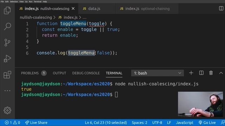Open the View menu
225x126 pixels.
click(21, 1)
